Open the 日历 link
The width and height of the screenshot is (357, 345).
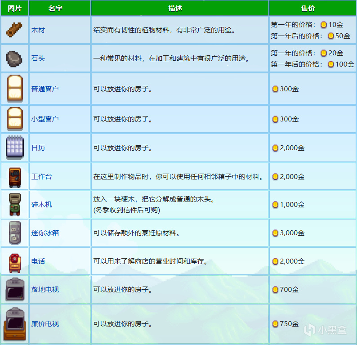coord(38,148)
